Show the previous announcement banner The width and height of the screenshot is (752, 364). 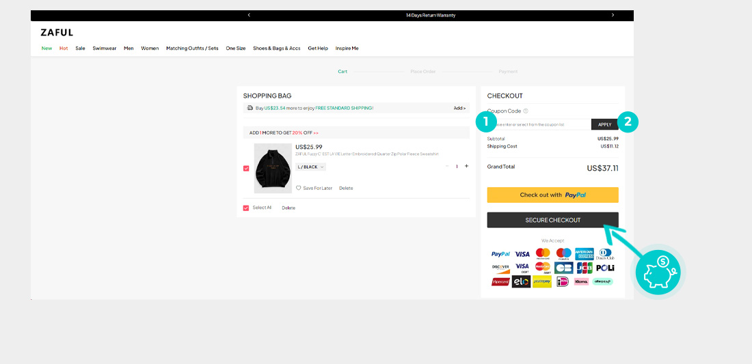click(x=249, y=15)
